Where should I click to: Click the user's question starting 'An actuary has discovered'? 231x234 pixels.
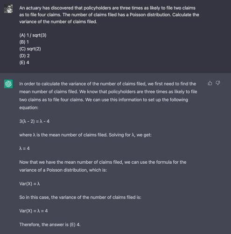coord(109,15)
